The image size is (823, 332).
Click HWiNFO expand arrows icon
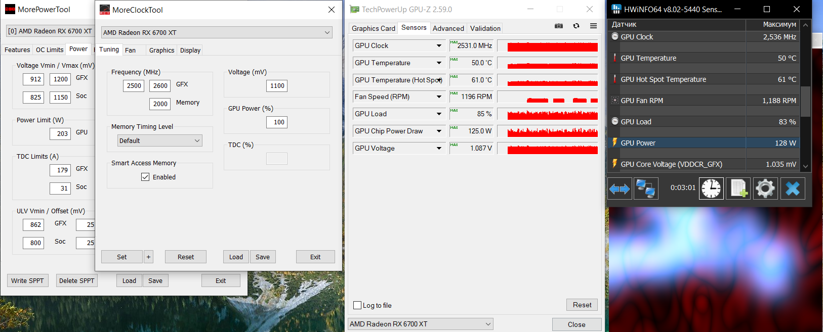click(620, 188)
